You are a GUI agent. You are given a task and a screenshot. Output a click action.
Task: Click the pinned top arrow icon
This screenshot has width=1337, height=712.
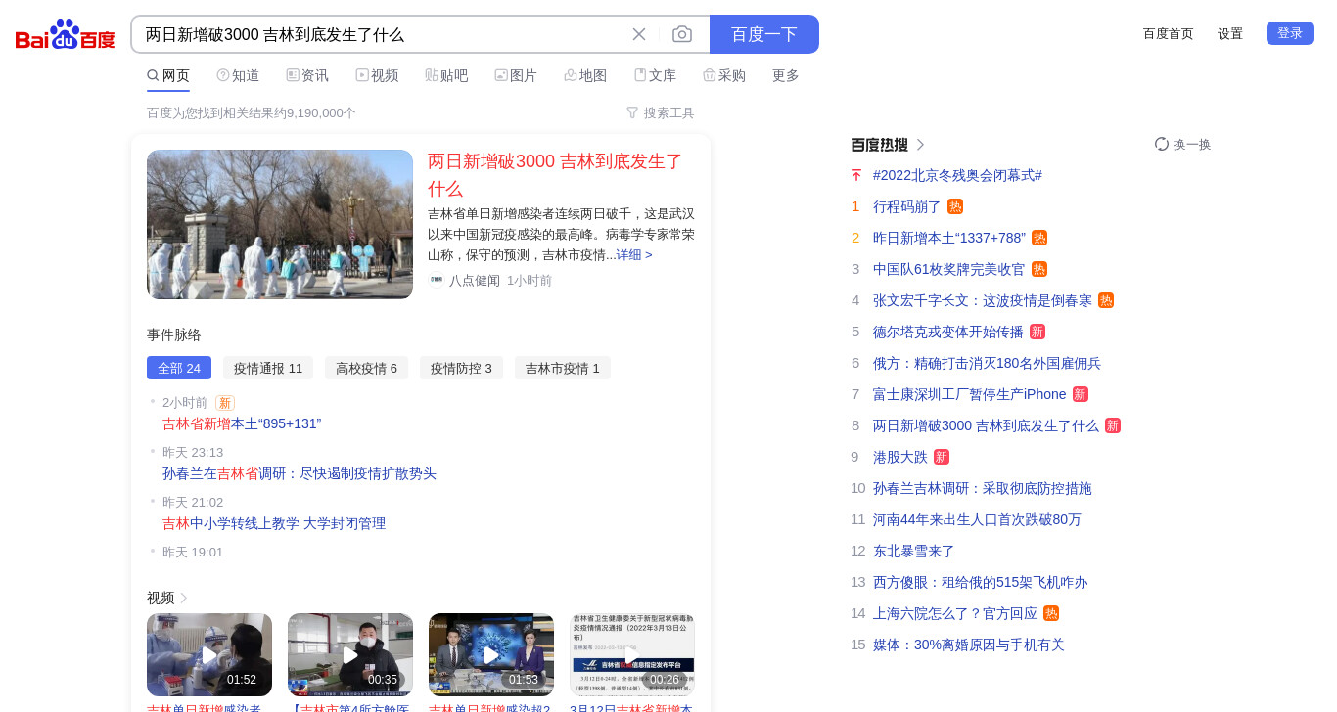click(856, 175)
